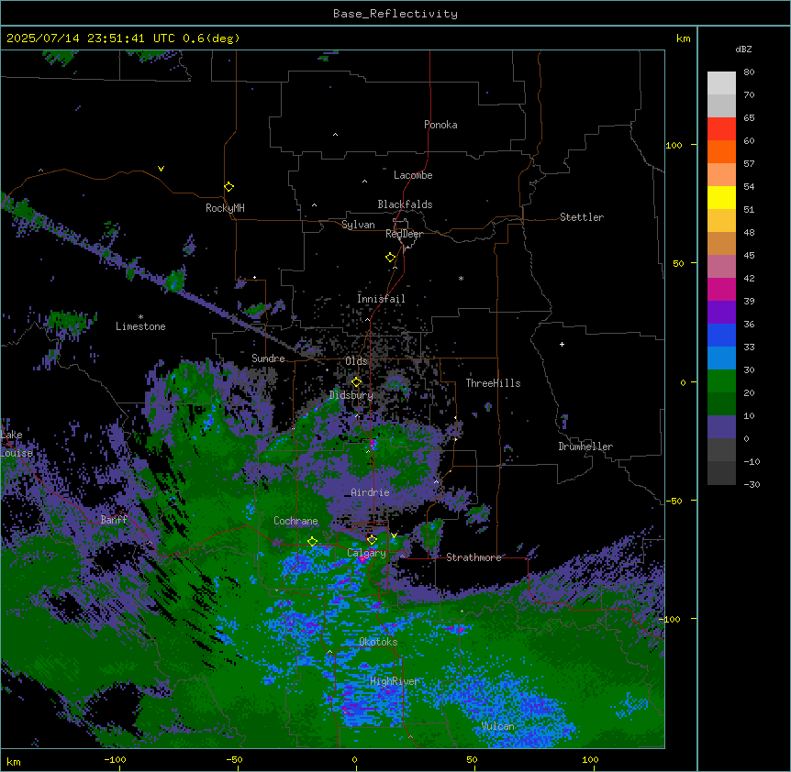Click the dBZ legend heading
This screenshot has width=791, height=772.
click(x=743, y=49)
